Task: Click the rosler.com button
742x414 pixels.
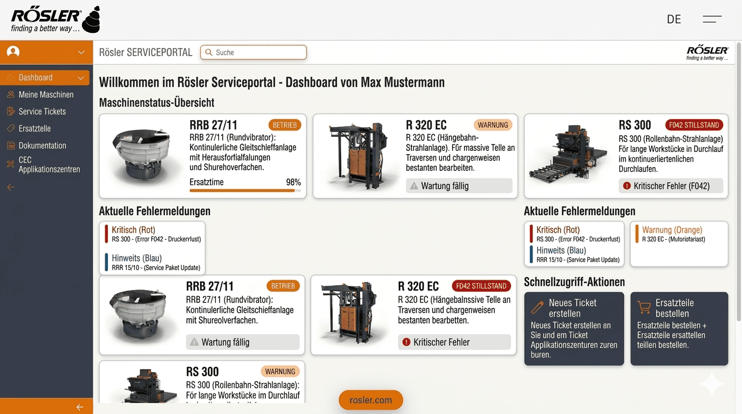Action: (371, 400)
